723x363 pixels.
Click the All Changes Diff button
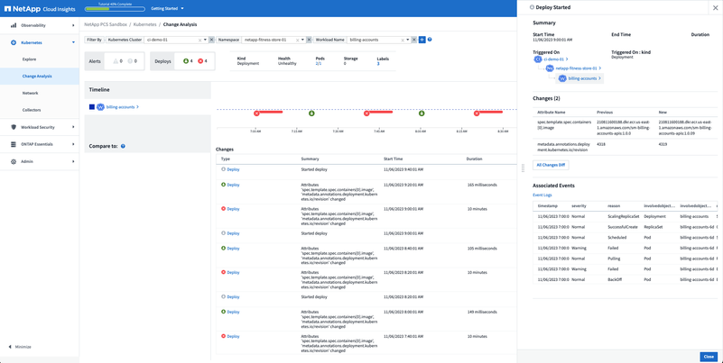pyautogui.click(x=551, y=165)
